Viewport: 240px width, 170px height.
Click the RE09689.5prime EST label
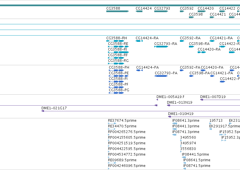coord(122,160)
